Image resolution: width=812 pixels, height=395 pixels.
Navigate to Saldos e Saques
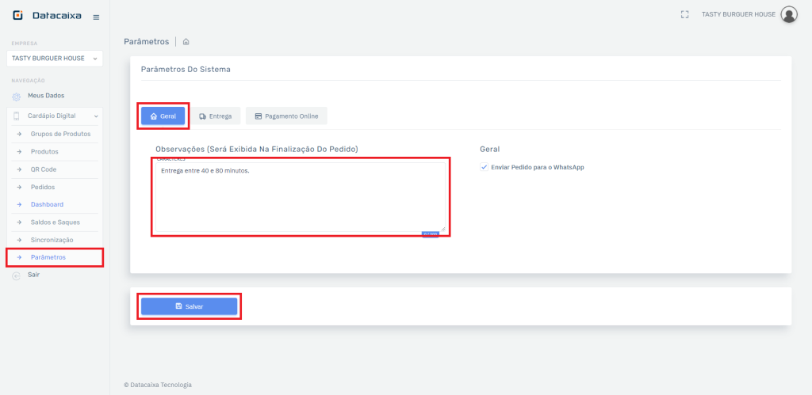55,222
